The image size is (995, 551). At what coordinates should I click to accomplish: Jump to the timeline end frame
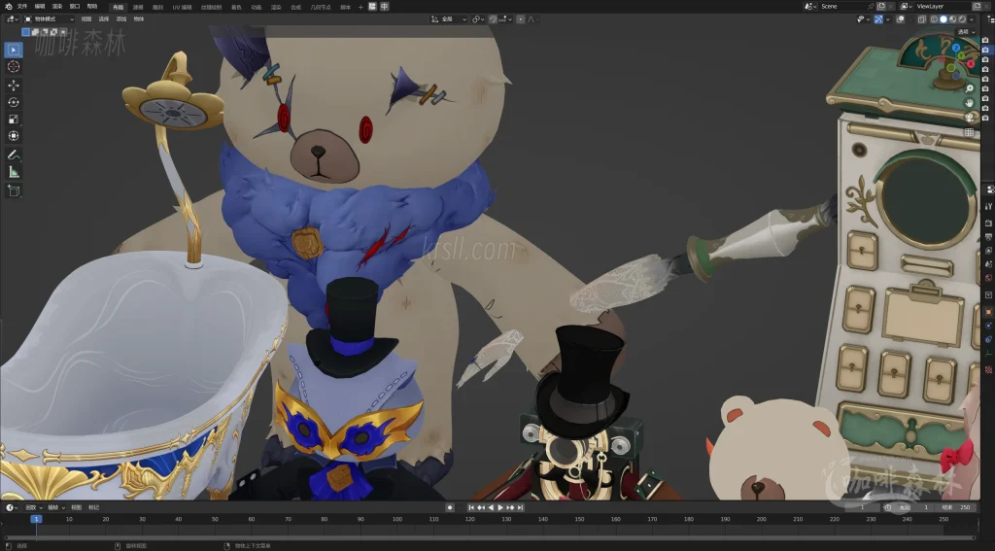(520, 508)
